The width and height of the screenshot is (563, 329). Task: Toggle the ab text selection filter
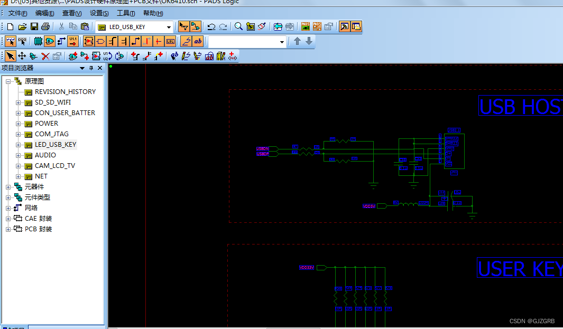click(x=198, y=41)
